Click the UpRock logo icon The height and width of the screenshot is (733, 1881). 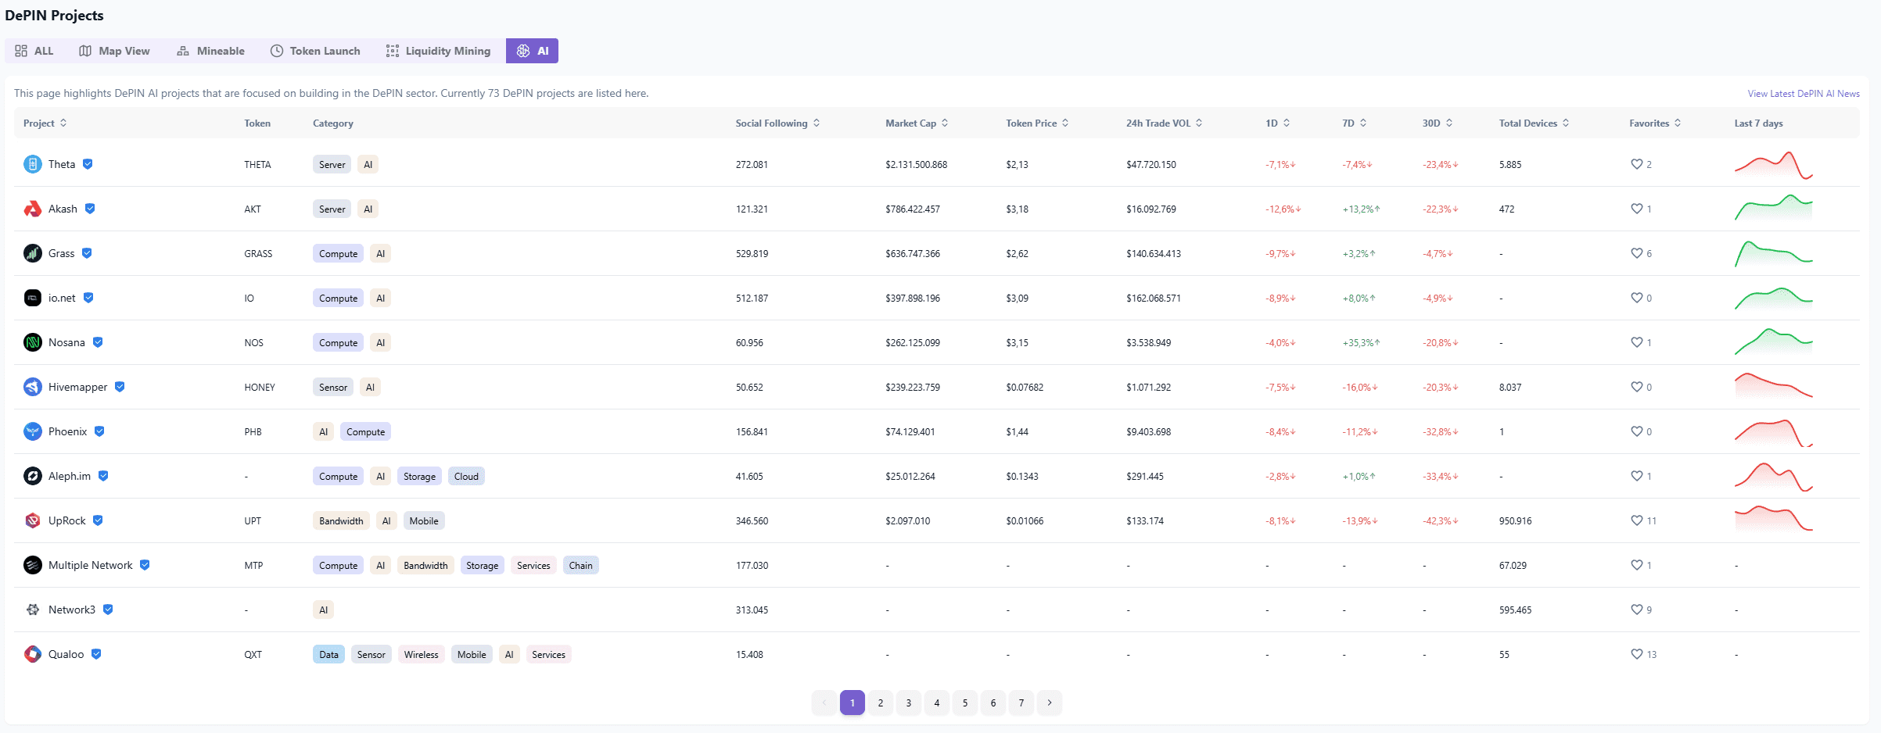(x=32, y=520)
